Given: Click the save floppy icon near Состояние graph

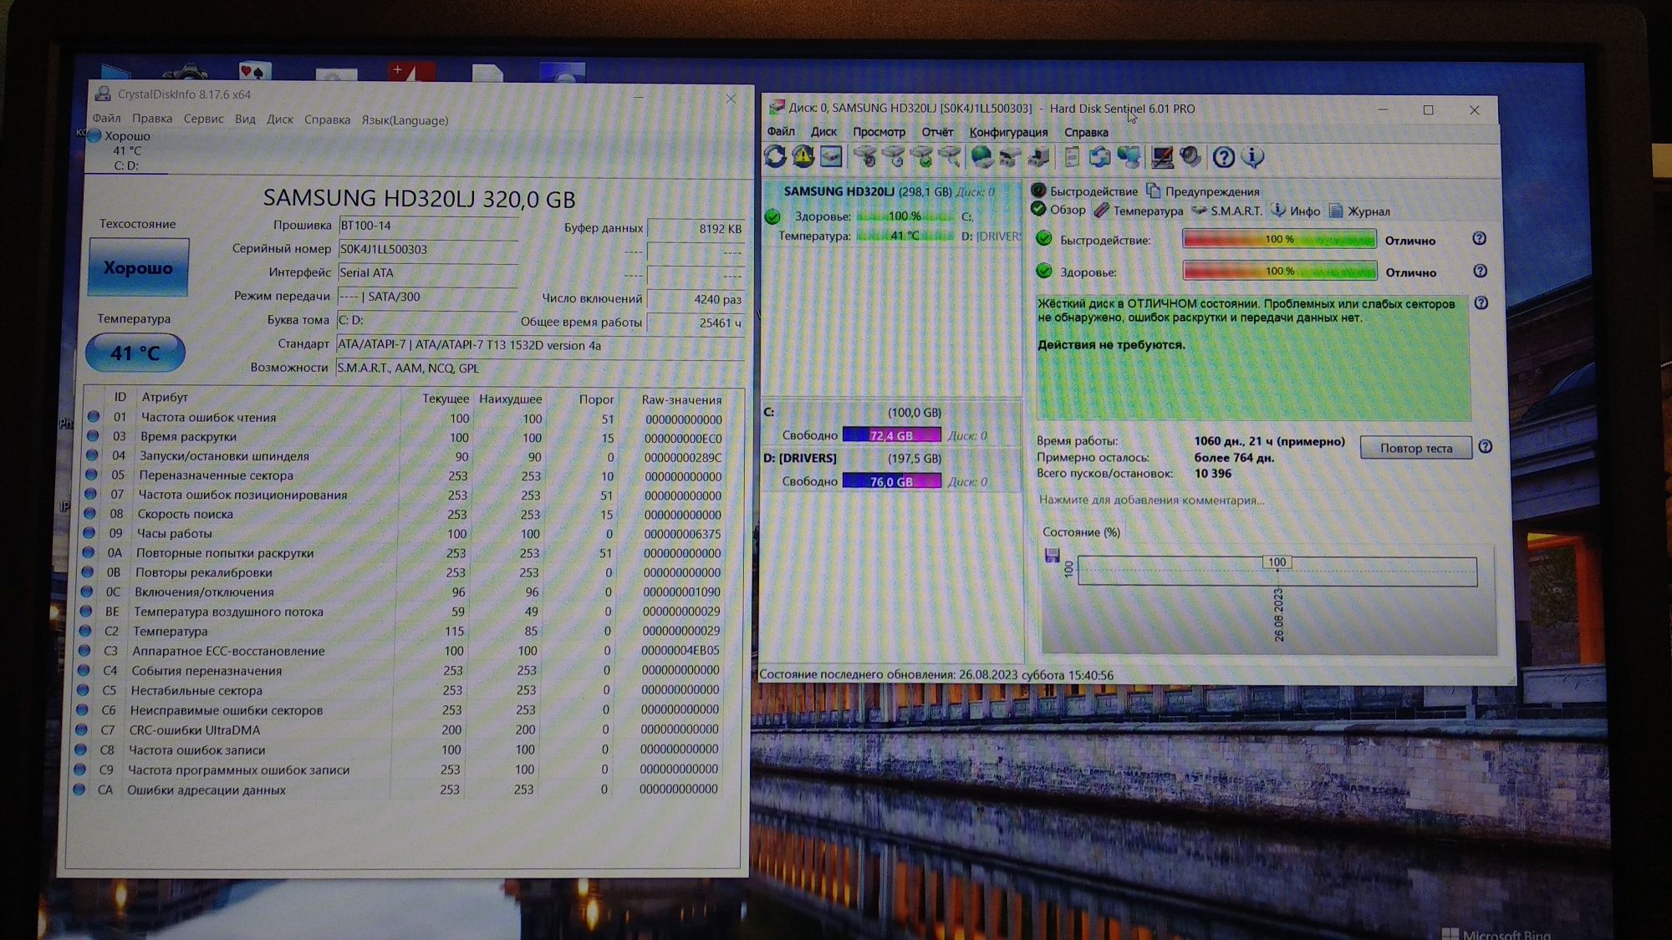Looking at the screenshot, I should point(1053,556).
